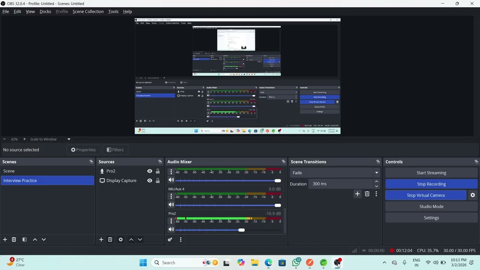This screenshot has width=480, height=270.
Task: Remove the scene transition with the trash icon
Action: tap(367, 194)
